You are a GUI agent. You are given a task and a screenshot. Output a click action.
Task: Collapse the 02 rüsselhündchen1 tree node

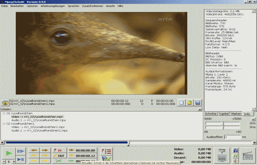click(x=4, y=124)
